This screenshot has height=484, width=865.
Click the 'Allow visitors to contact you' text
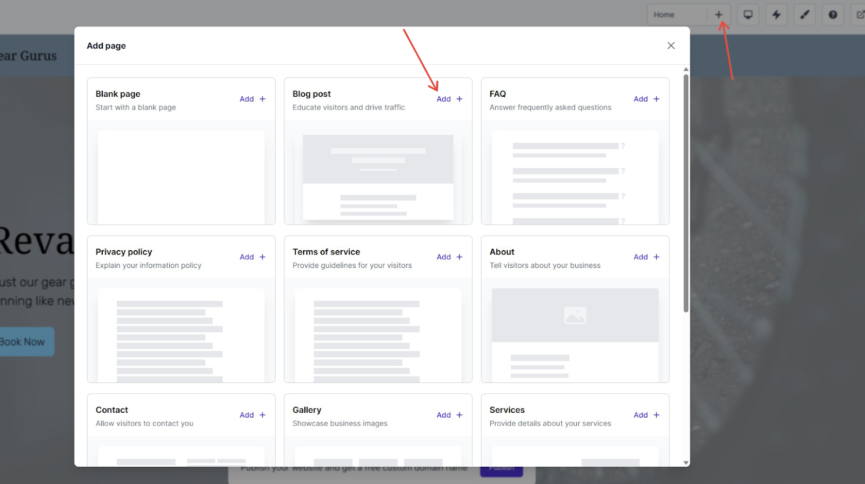[x=144, y=423]
